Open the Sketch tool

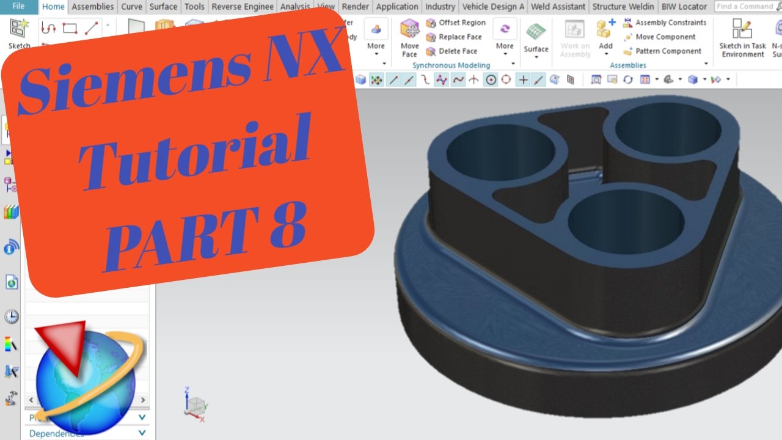pos(19,34)
